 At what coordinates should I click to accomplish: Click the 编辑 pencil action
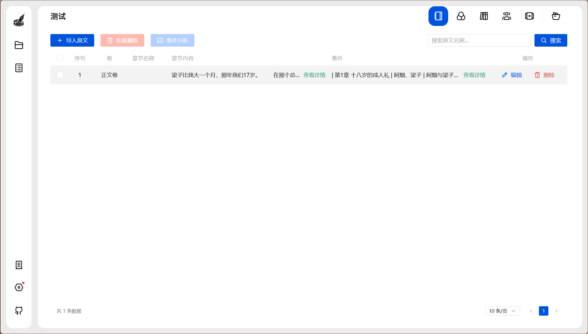coord(512,75)
